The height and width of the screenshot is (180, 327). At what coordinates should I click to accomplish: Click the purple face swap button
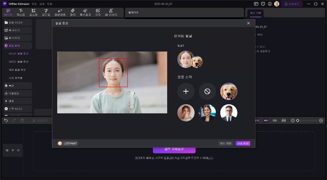tap(243, 144)
